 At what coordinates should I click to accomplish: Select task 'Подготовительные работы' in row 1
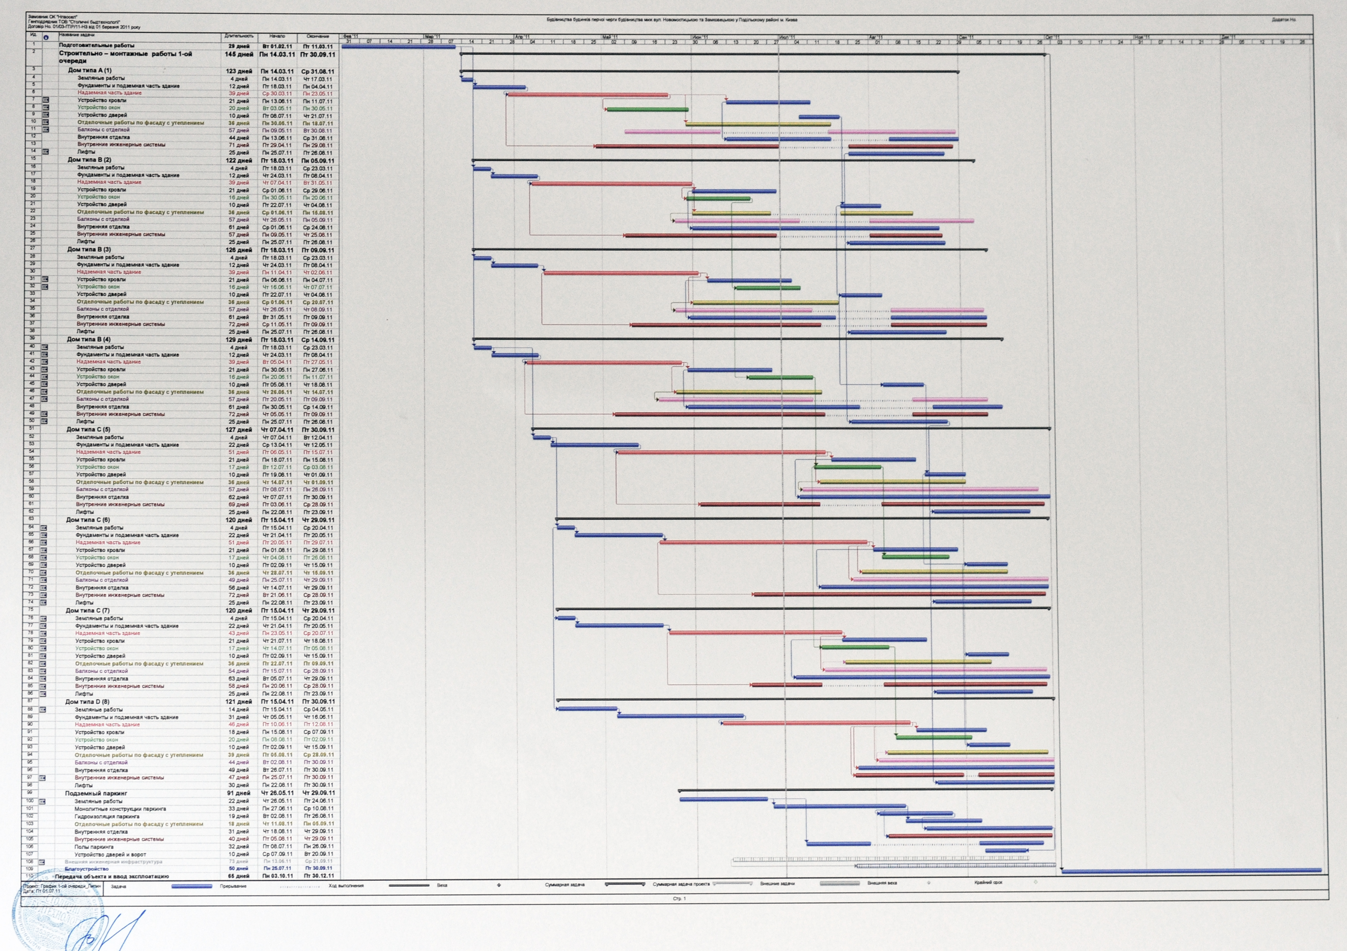pos(97,45)
